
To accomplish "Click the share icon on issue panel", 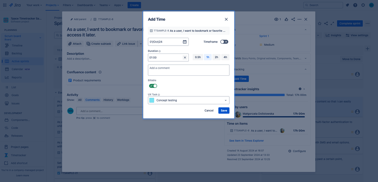I will pos(293,20).
